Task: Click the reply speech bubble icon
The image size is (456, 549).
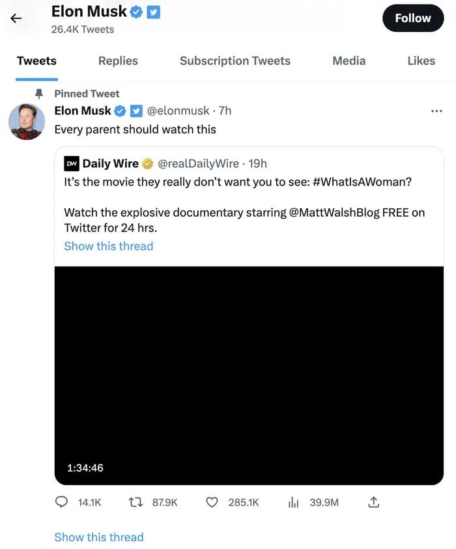Action: [62, 502]
